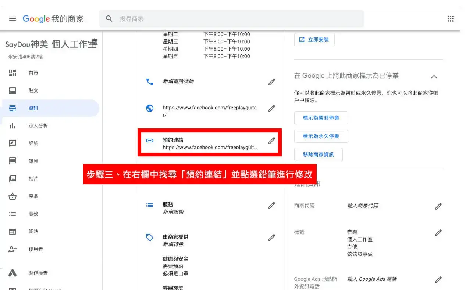Click the facebook.com/freeplayguitar website URL
The width and height of the screenshot is (473, 290).
pos(210,112)
